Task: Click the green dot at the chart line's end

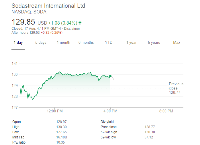Action: coord(110,76)
